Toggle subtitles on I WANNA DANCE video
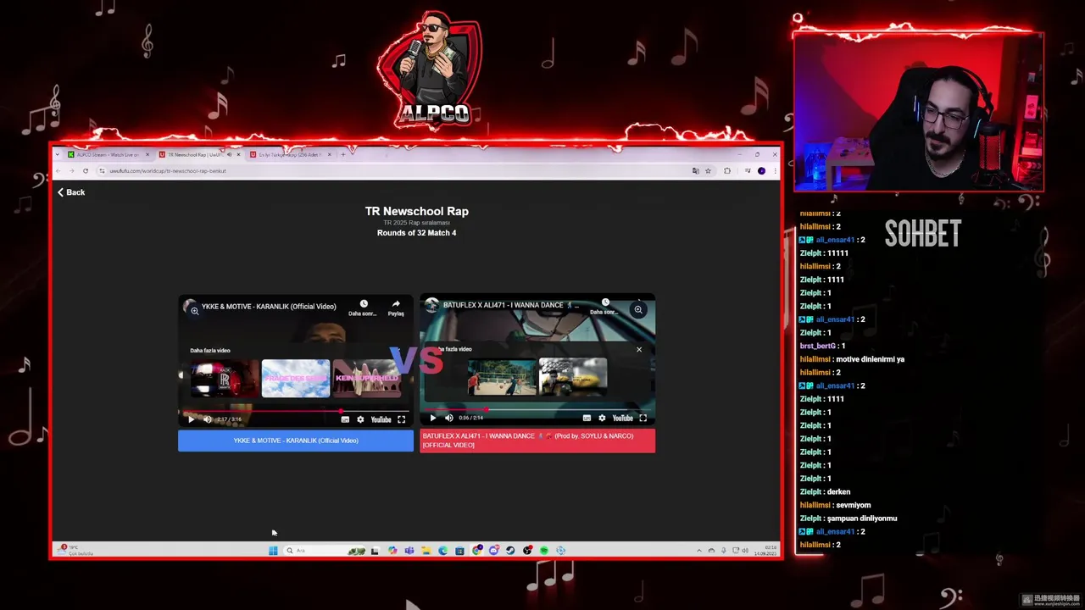The height and width of the screenshot is (610, 1085). tap(587, 418)
